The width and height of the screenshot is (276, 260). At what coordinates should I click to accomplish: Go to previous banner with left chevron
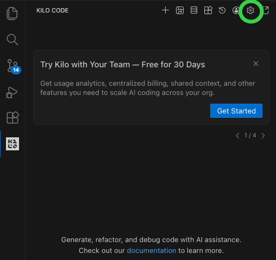click(x=237, y=136)
